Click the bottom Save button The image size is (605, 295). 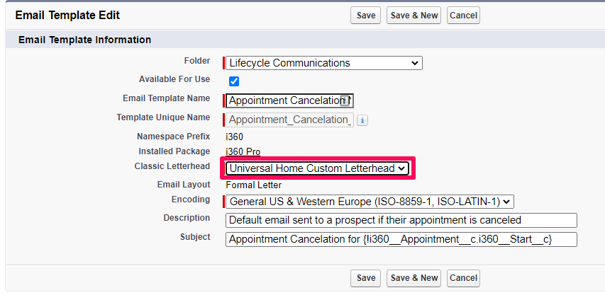(366, 278)
